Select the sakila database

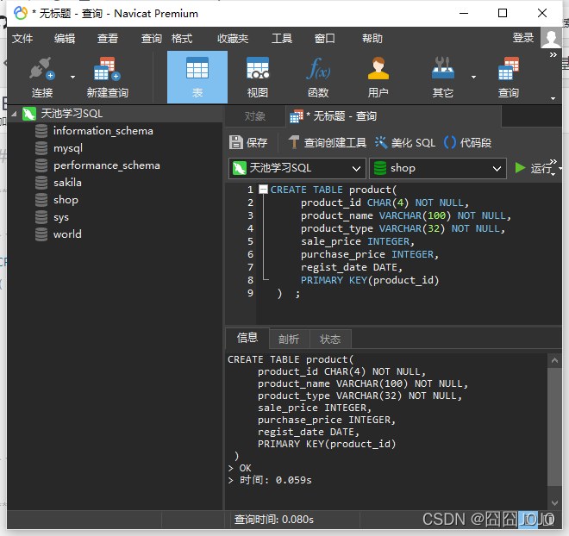coord(67,183)
